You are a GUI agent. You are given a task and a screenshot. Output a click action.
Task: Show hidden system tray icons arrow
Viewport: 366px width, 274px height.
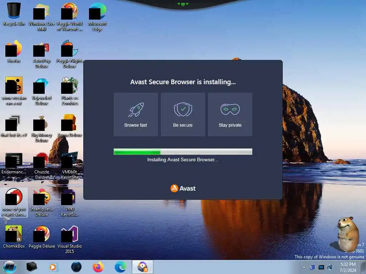[304, 267]
